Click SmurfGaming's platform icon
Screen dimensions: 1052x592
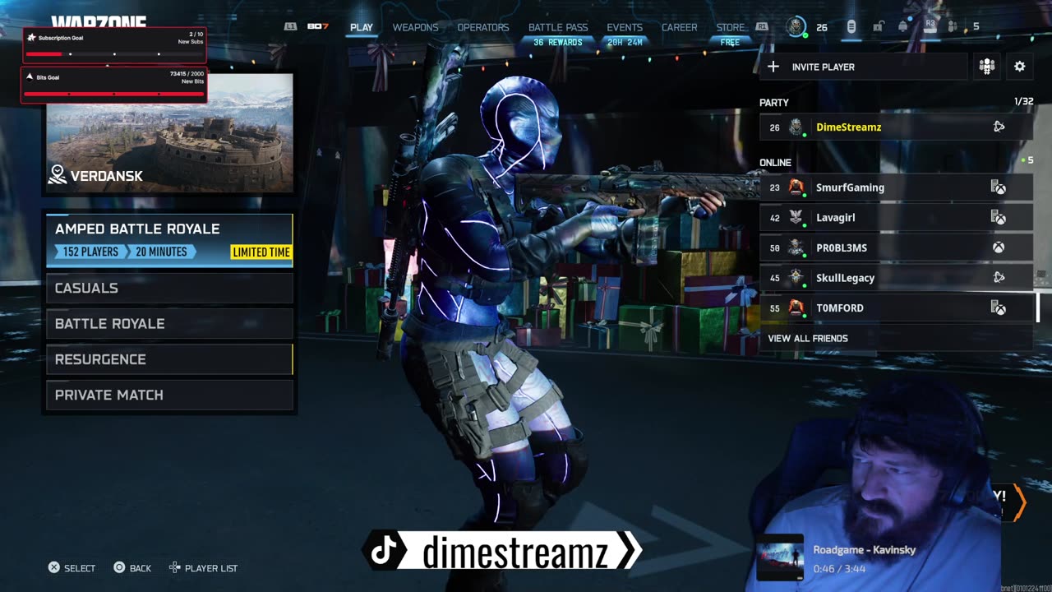[999, 187]
